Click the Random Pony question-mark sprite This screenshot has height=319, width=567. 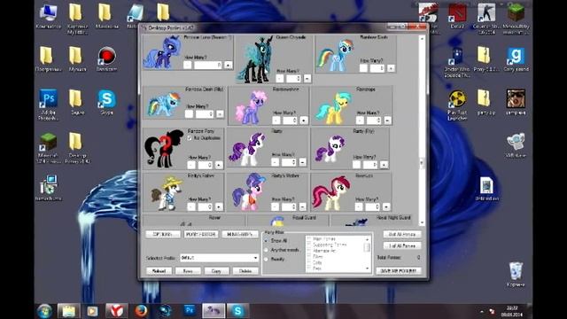point(163,148)
